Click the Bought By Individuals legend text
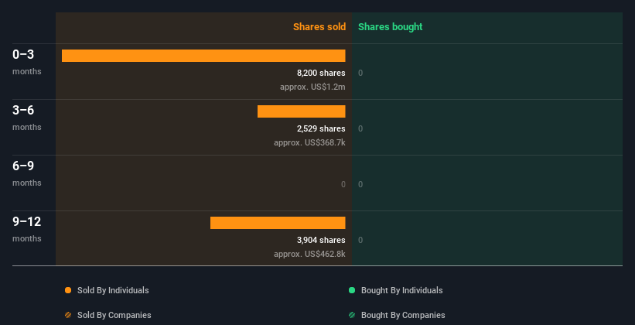 point(401,290)
